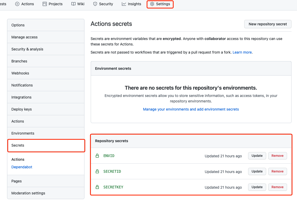Screen dimensions: 297x202
Task: Open Dependabot secrets link
Action: click(22, 167)
